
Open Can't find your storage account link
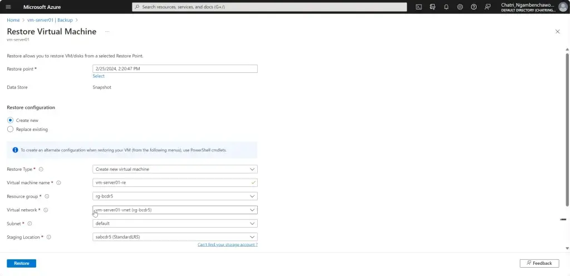pos(228,245)
